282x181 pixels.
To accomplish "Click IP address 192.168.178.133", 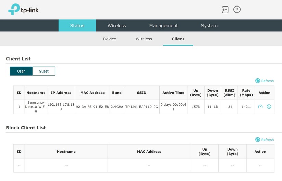I will click(61, 107).
